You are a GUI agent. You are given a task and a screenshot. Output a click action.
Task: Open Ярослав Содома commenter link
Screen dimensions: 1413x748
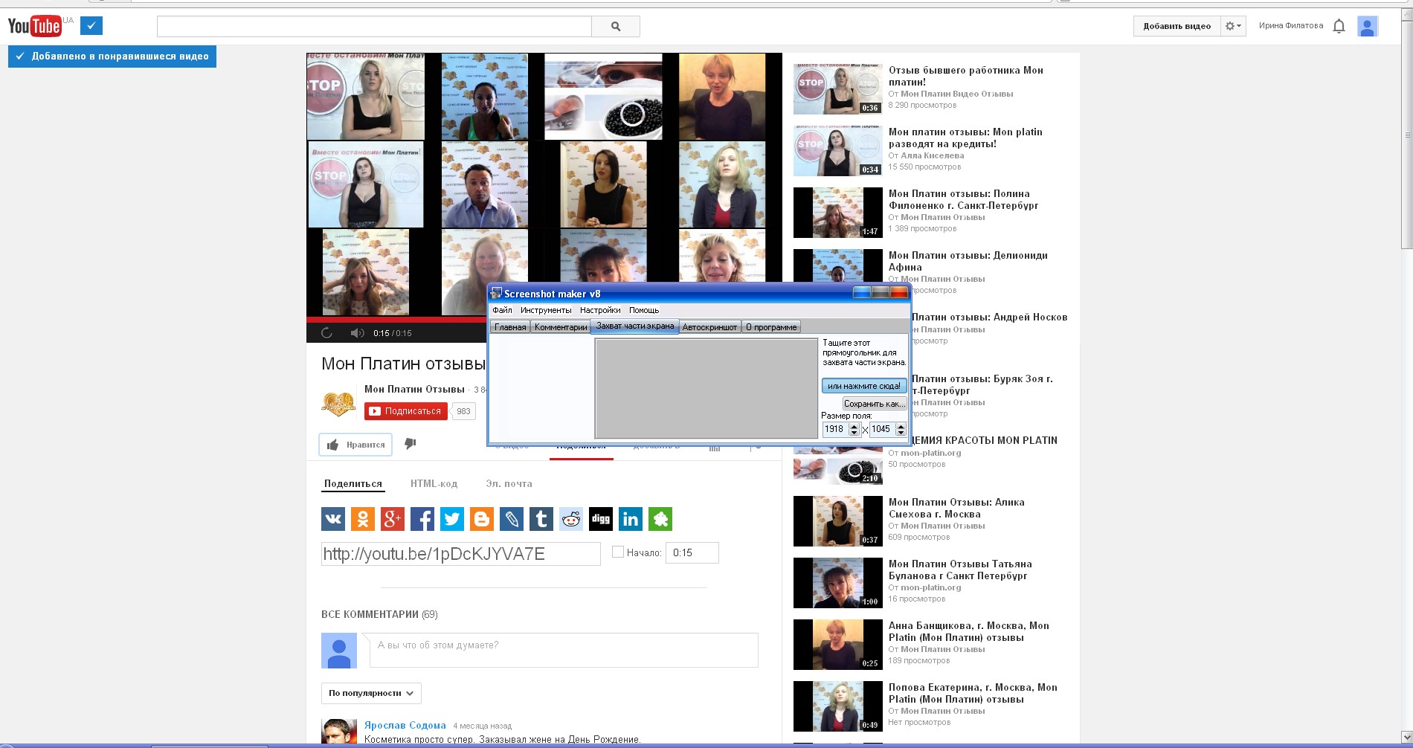coord(405,726)
